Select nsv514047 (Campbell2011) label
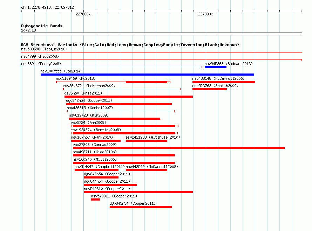This screenshot has height=231, width=312. click(100, 167)
